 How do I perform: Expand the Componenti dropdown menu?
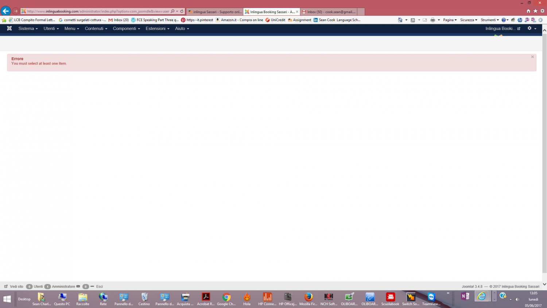click(126, 28)
